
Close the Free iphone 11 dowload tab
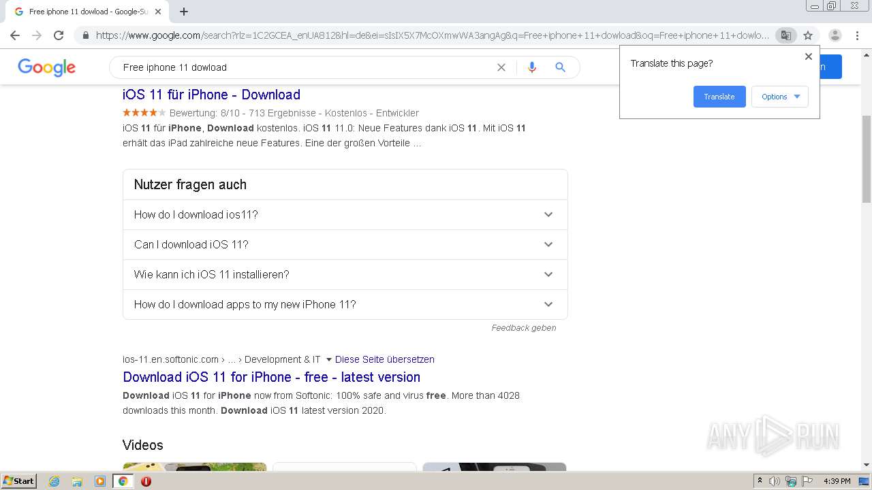tap(158, 12)
